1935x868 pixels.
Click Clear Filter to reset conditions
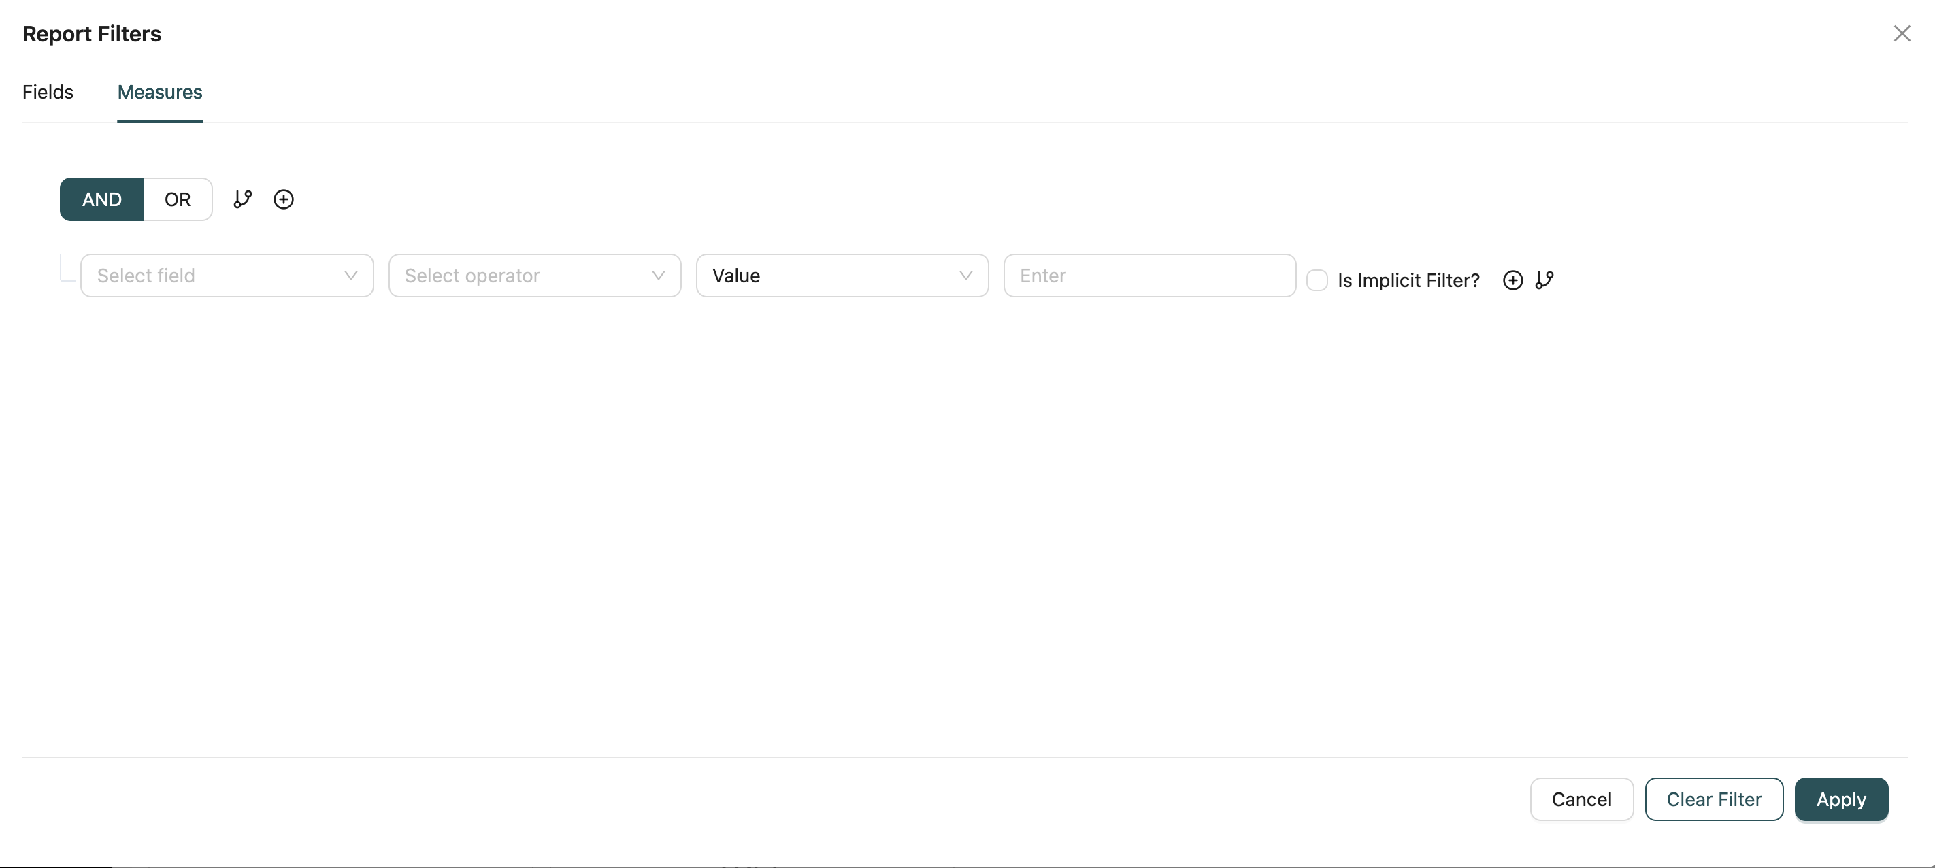click(1713, 799)
